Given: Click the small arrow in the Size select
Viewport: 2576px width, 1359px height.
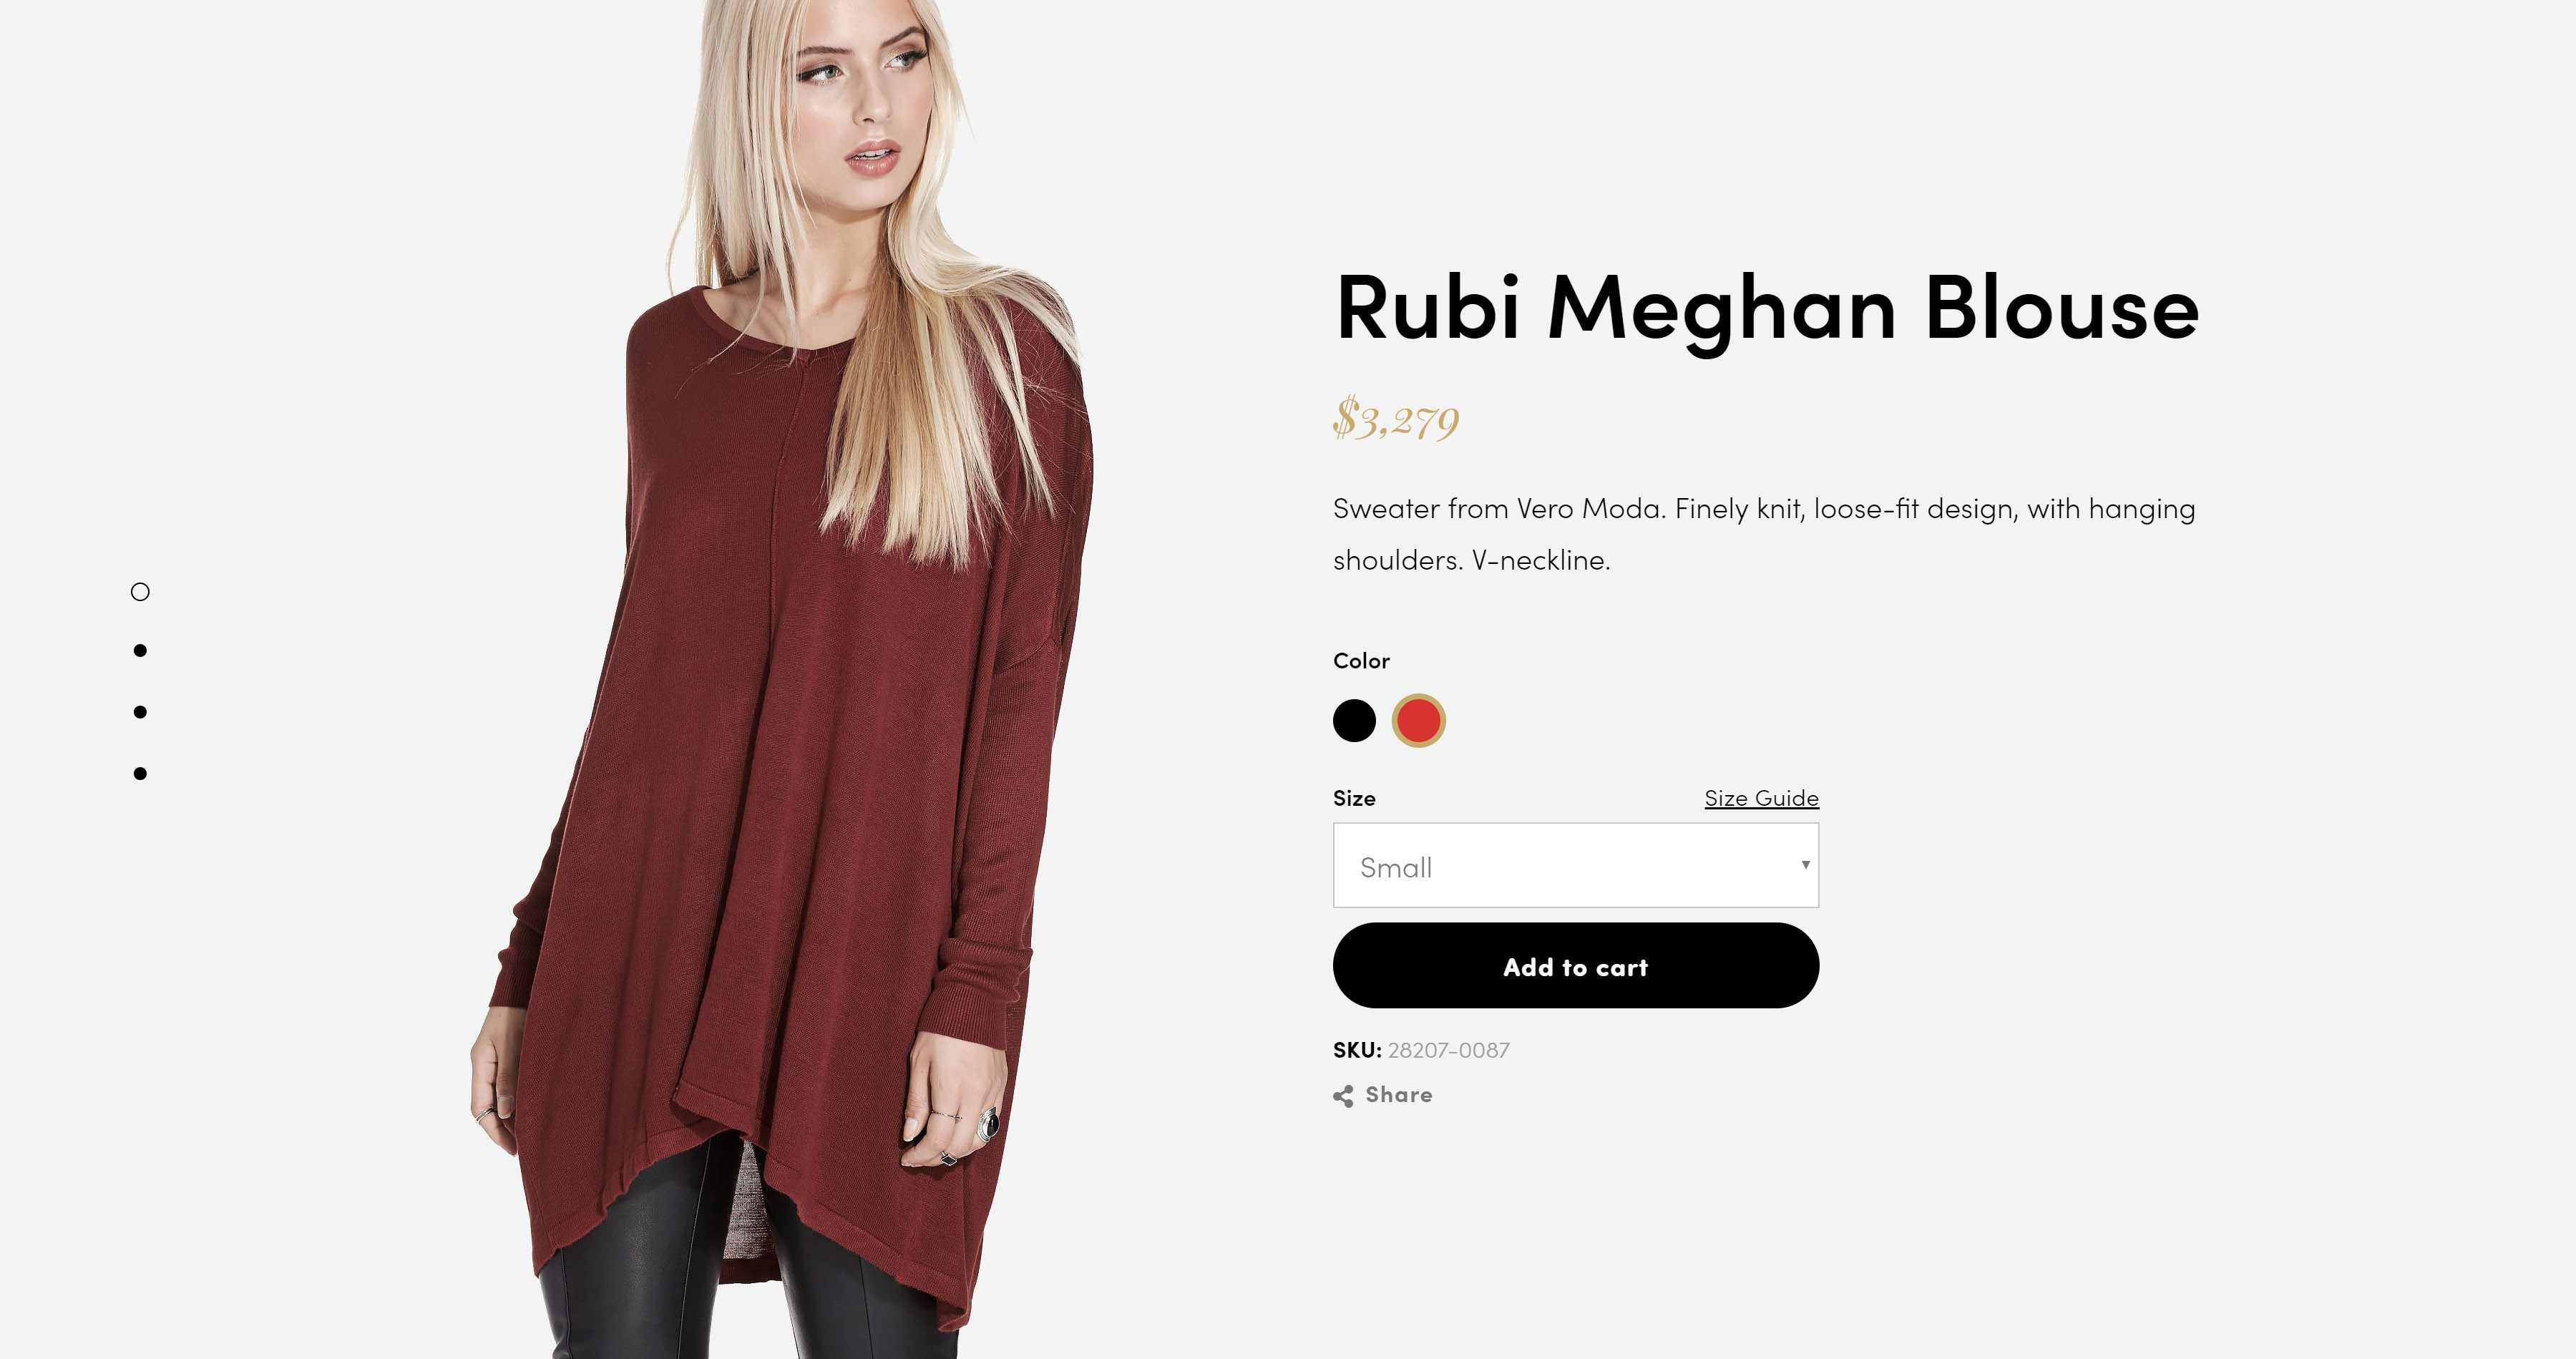Looking at the screenshot, I should [1805, 865].
